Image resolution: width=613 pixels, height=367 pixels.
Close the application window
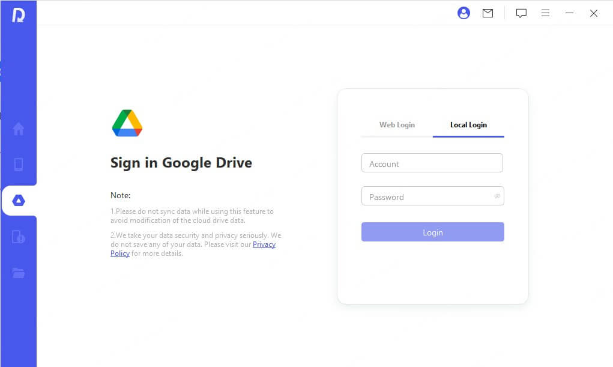click(594, 13)
